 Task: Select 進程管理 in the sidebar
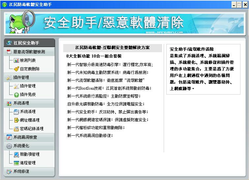pyautogui.click(x=28, y=163)
